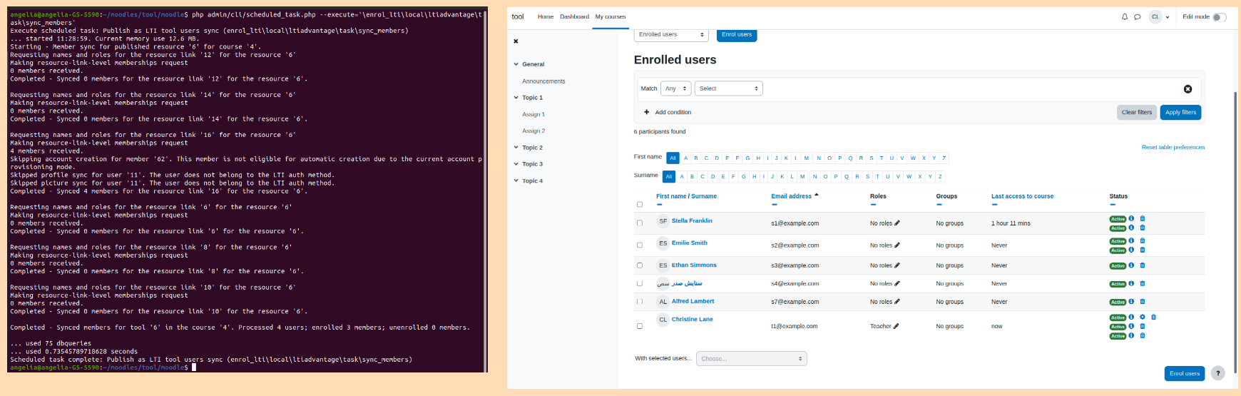Click the Add condition plus icon
Viewport: 1241px width, 396px height.
coord(647,112)
